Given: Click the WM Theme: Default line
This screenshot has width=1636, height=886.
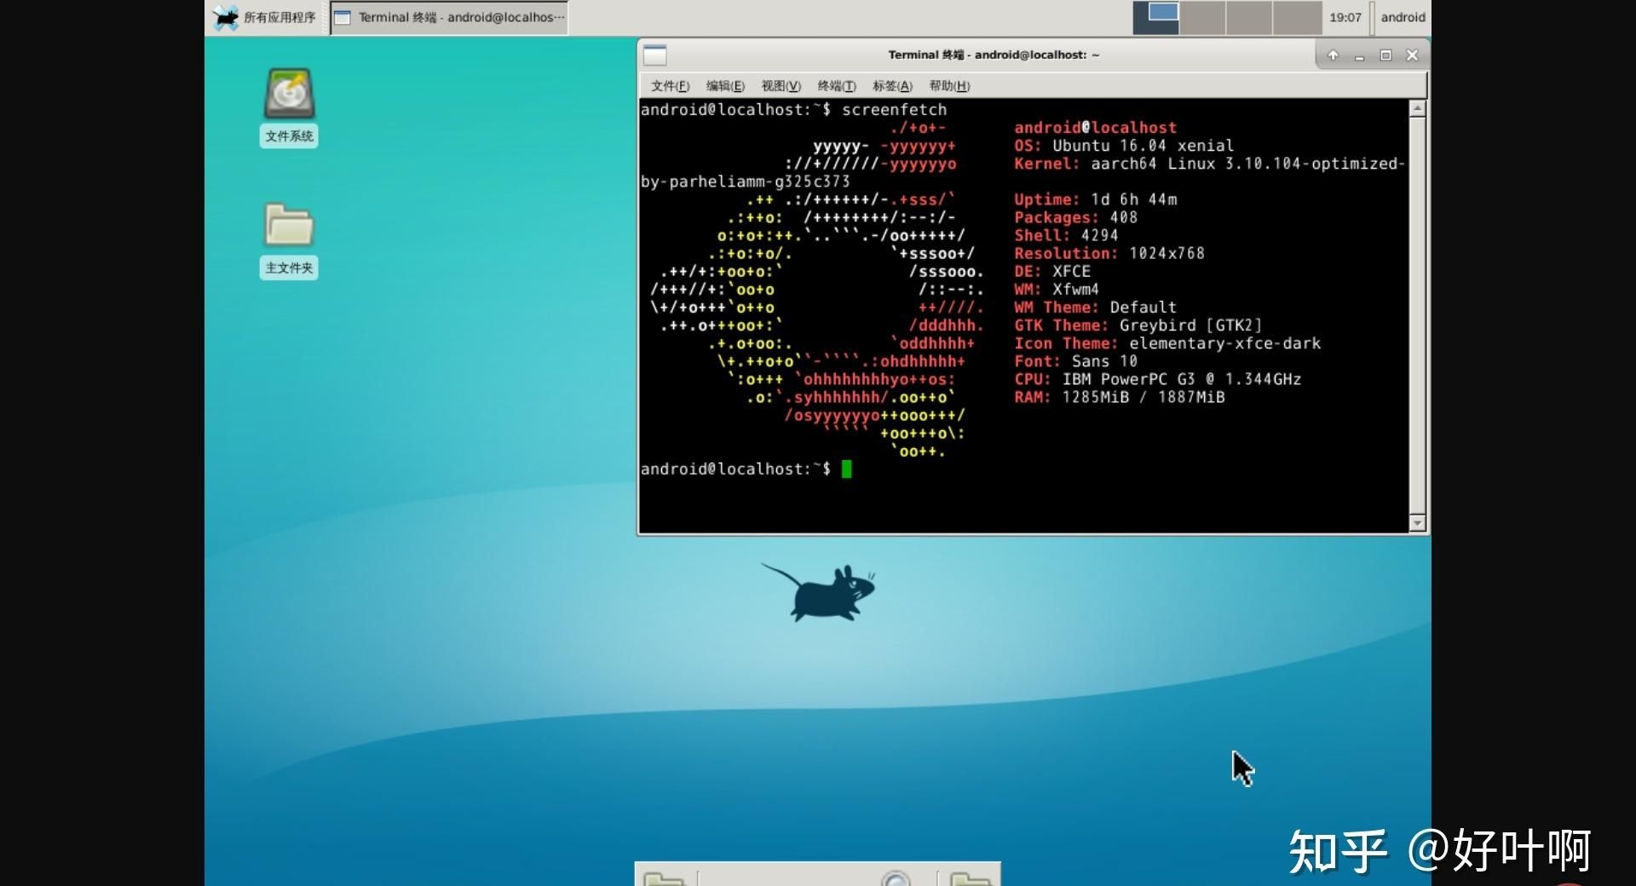Looking at the screenshot, I should [1095, 307].
